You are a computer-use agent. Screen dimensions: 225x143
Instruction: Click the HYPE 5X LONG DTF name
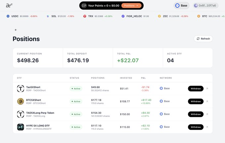pos(38,126)
